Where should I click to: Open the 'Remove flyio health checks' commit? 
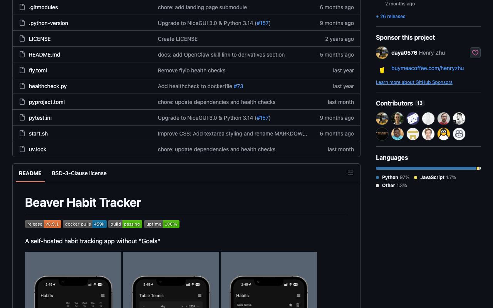tap(191, 70)
